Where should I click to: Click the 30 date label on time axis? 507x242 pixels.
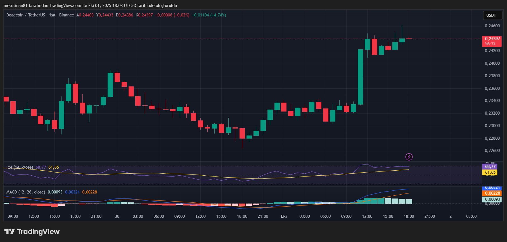click(x=117, y=216)
